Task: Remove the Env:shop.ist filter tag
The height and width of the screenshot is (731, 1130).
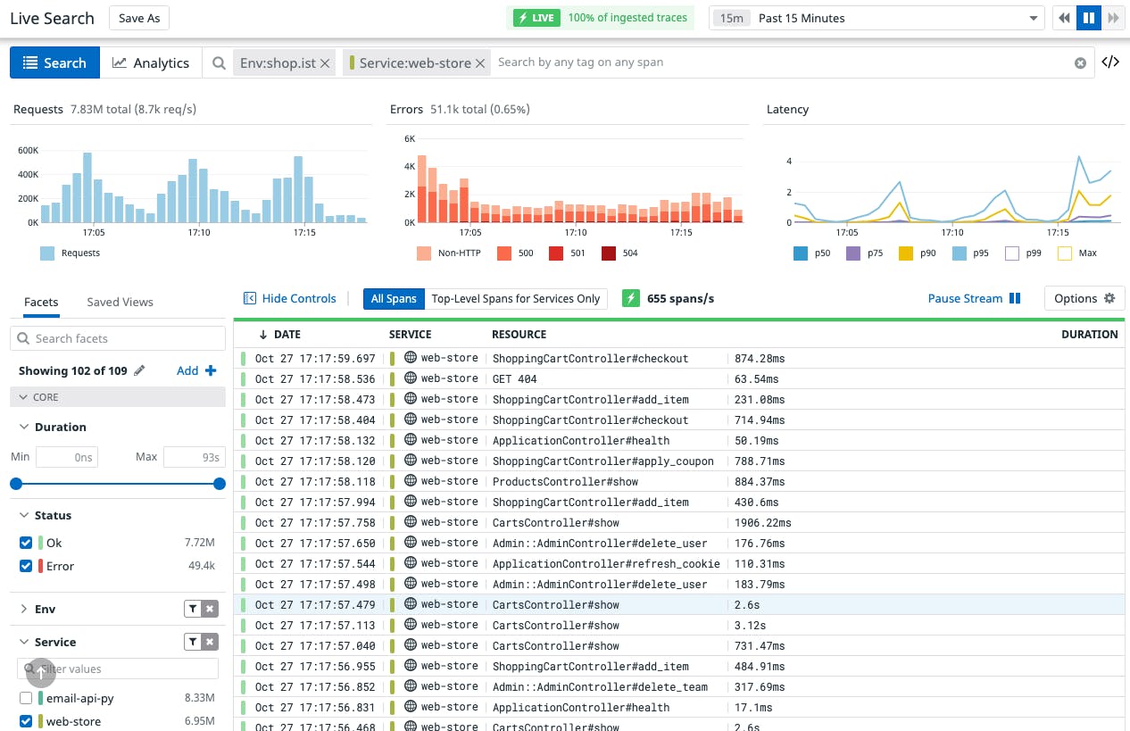Action: point(325,63)
